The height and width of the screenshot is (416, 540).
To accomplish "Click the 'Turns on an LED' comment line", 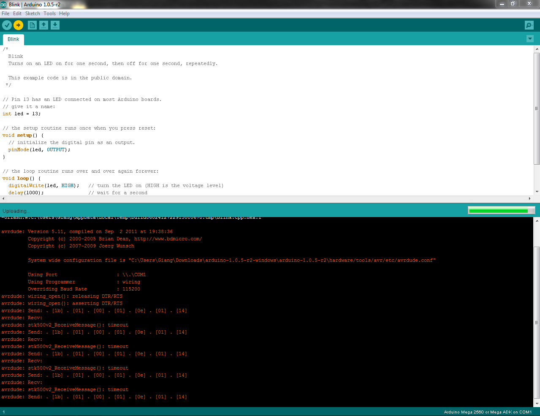I will coord(113,63).
